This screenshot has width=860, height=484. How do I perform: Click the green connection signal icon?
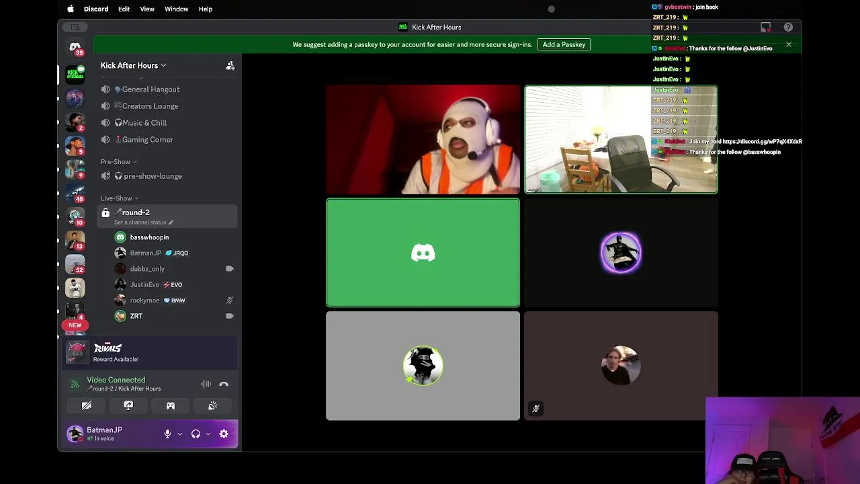tap(75, 385)
